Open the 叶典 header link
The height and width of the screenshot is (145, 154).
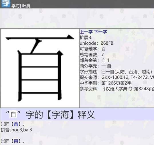click(x=26, y=6)
